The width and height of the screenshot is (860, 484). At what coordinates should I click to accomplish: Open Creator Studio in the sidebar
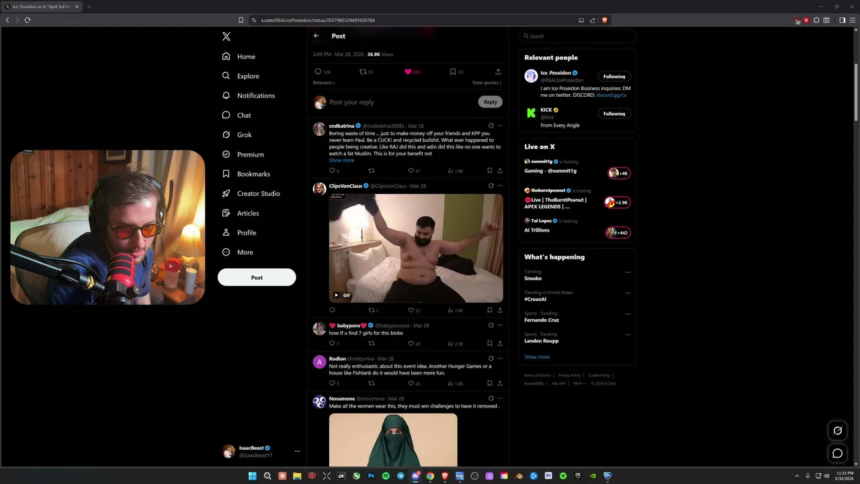point(251,193)
